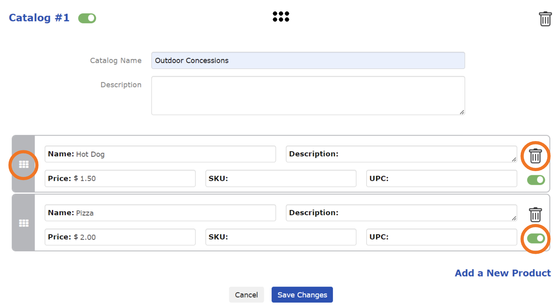
Task: Click the catalog Description text area
Action: [308, 96]
